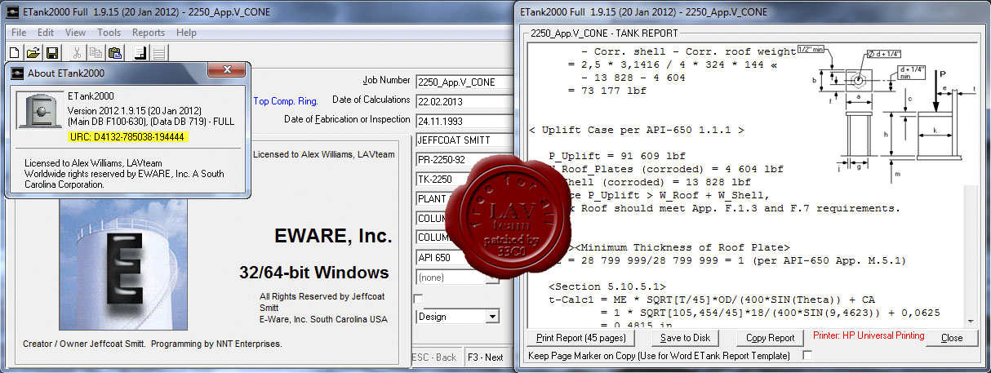This screenshot has height=373, width=991.
Task: Open a tank file via folder icon
Action: click(33, 52)
